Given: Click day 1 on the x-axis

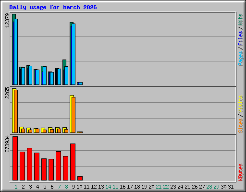Looking at the screenshot, I should (16, 187).
